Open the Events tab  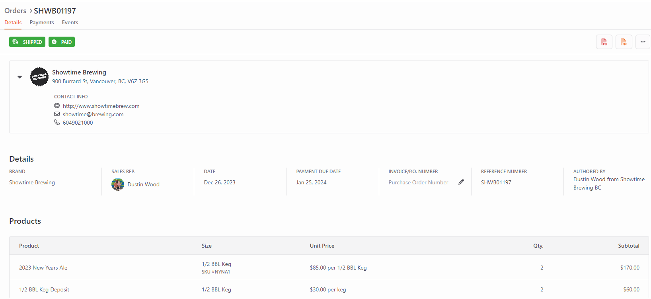(70, 22)
